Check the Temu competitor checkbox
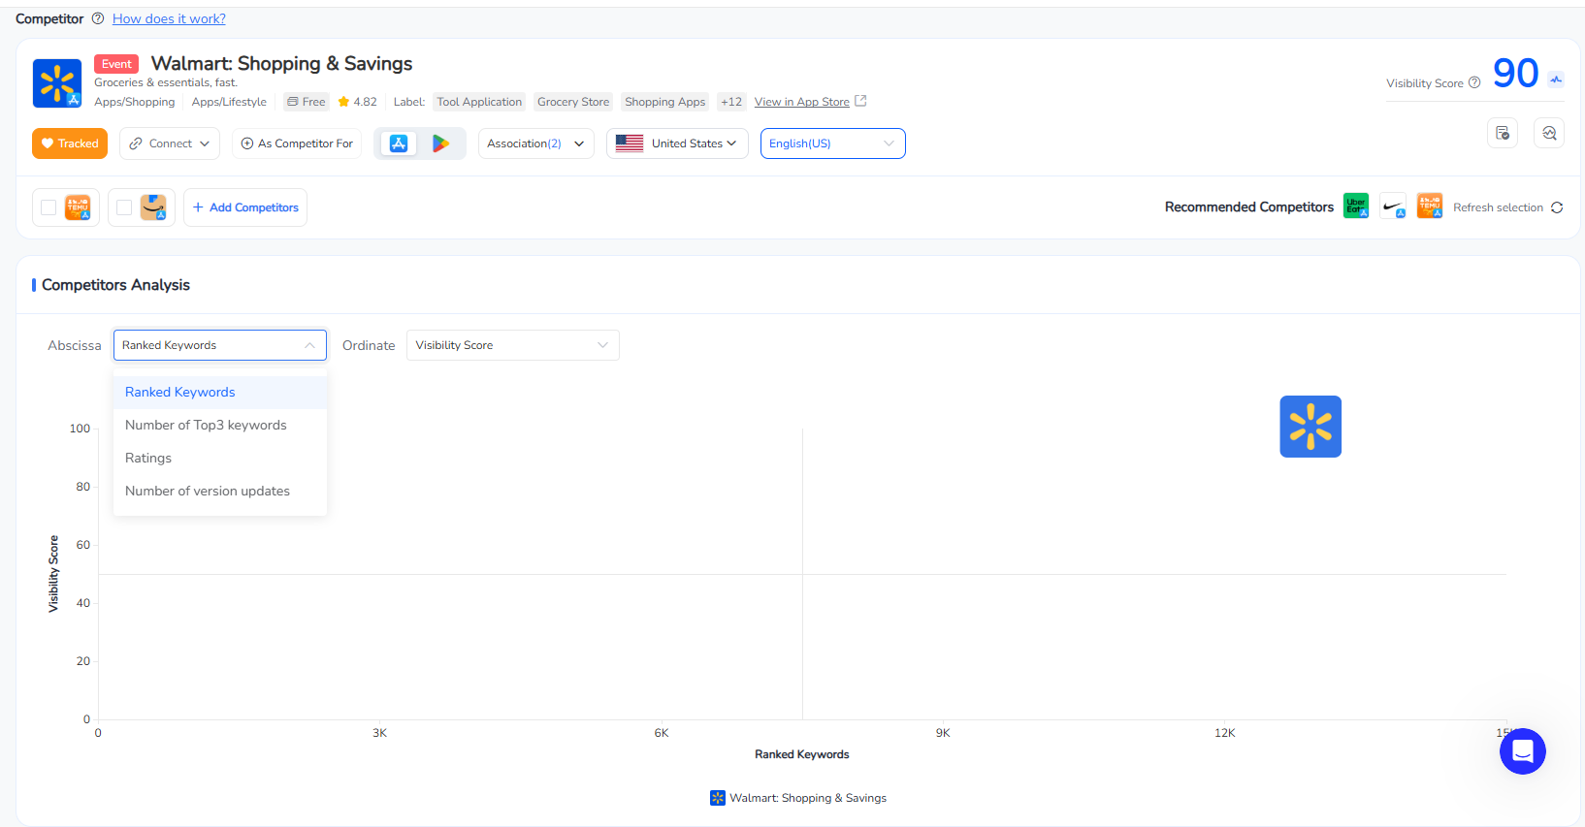Screen dimensions: 1585x827 [x=49, y=207]
